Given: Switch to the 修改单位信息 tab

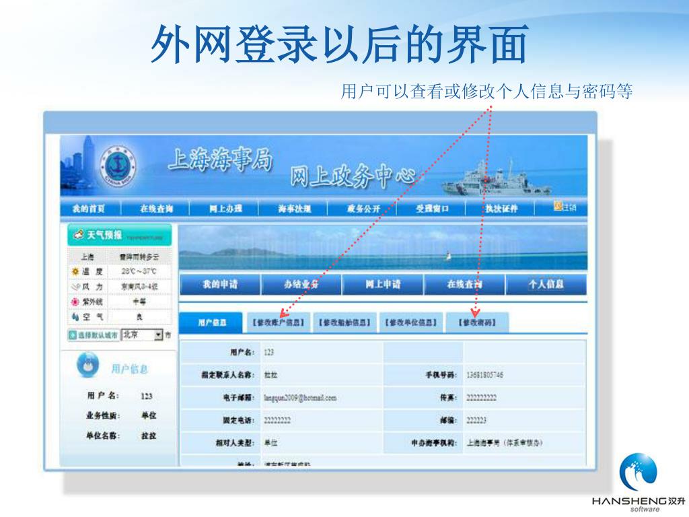Looking at the screenshot, I should click(411, 322).
